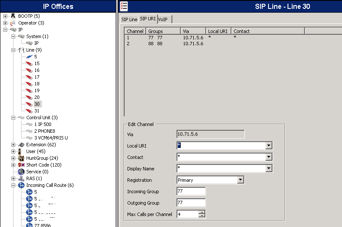Click the Short Code 9X icon
Viewport: 342px width, 227px height.
[x=21, y=165]
